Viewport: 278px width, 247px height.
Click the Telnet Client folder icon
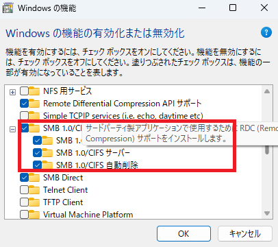coord(34,190)
